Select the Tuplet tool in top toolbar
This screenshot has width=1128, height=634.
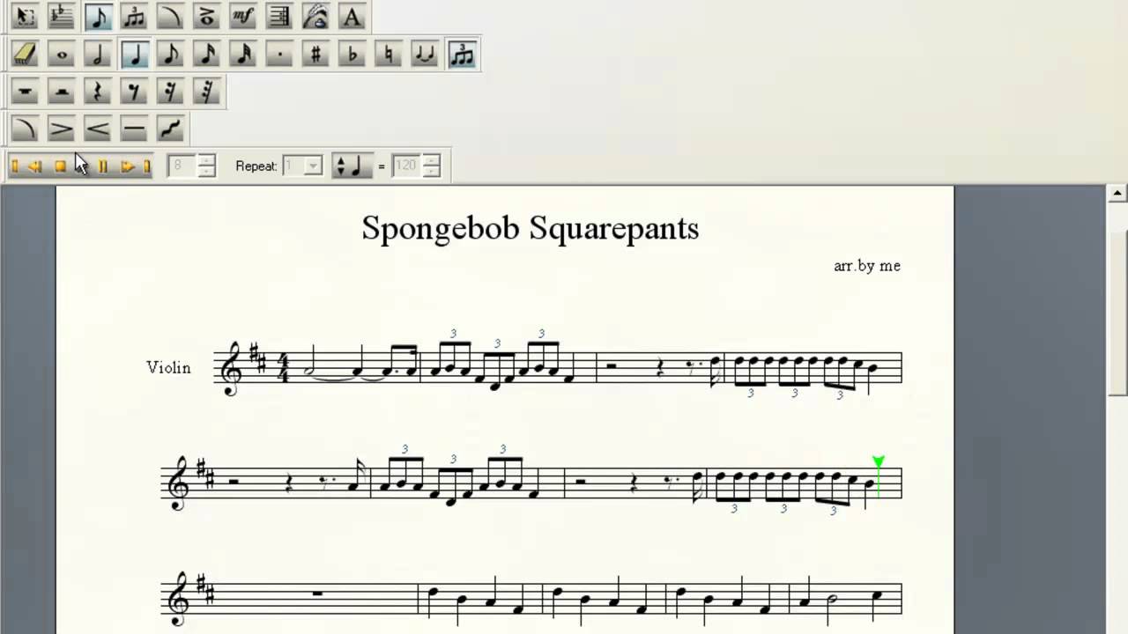click(134, 17)
